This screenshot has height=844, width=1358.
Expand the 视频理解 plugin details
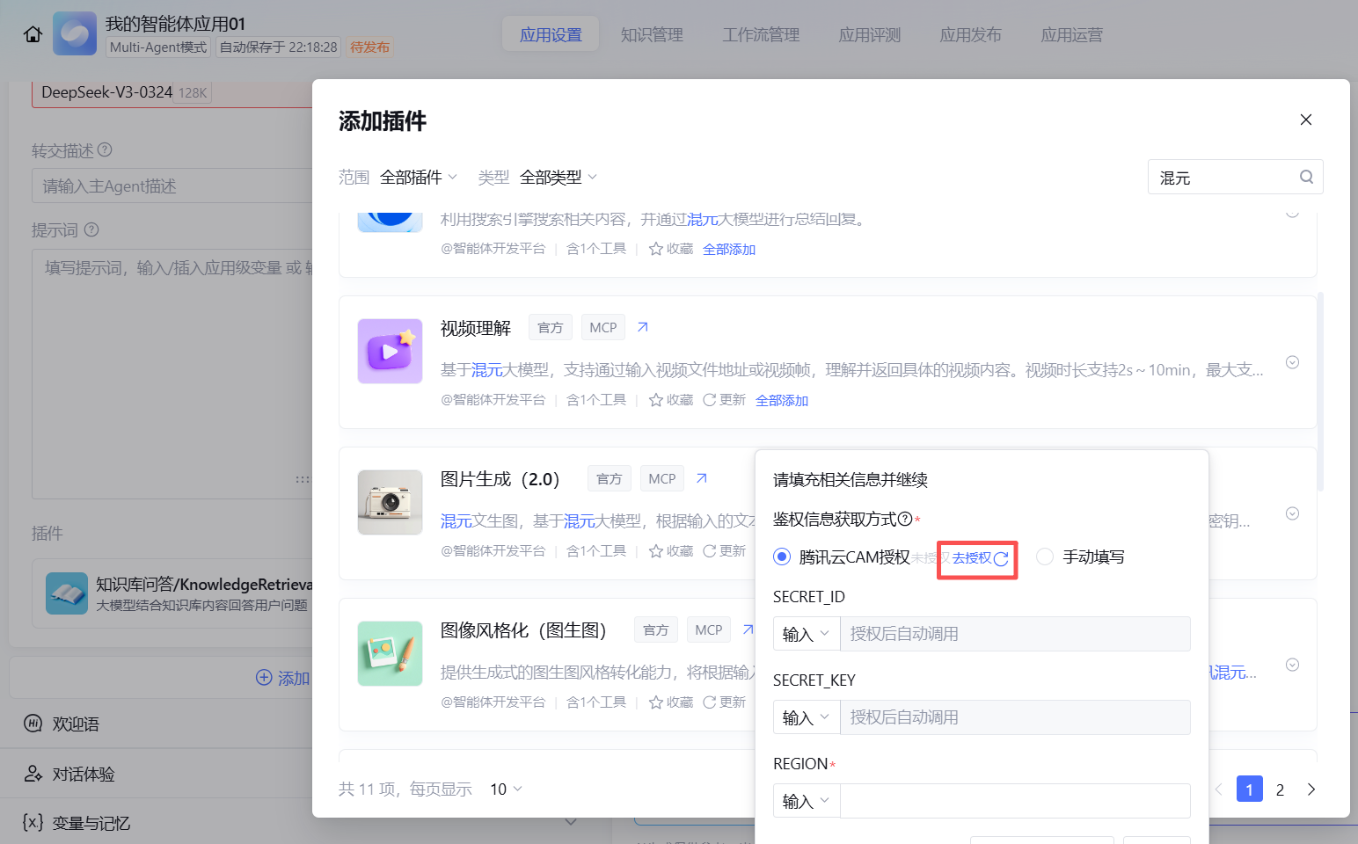tap(1292, 362)
